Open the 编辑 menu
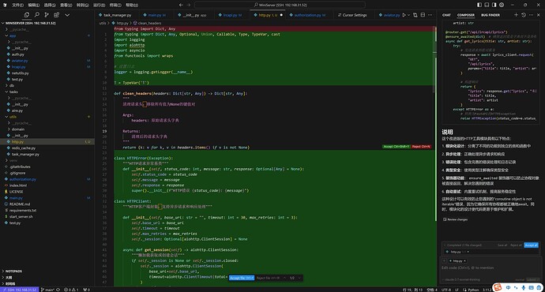Screen dimensions: 545x292 [34, 5]
